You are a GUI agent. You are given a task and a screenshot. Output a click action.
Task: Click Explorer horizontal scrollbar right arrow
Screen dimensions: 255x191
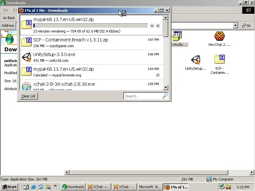click(x=251, y=172)
